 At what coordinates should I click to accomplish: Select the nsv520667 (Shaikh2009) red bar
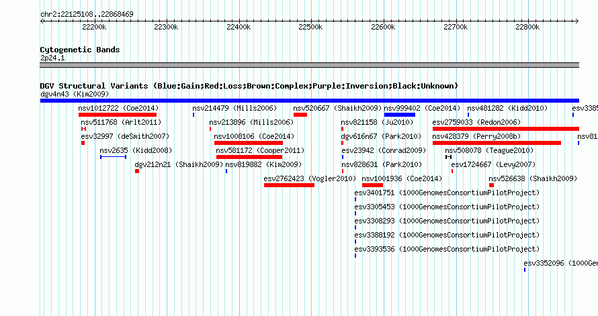pos(300,115)
